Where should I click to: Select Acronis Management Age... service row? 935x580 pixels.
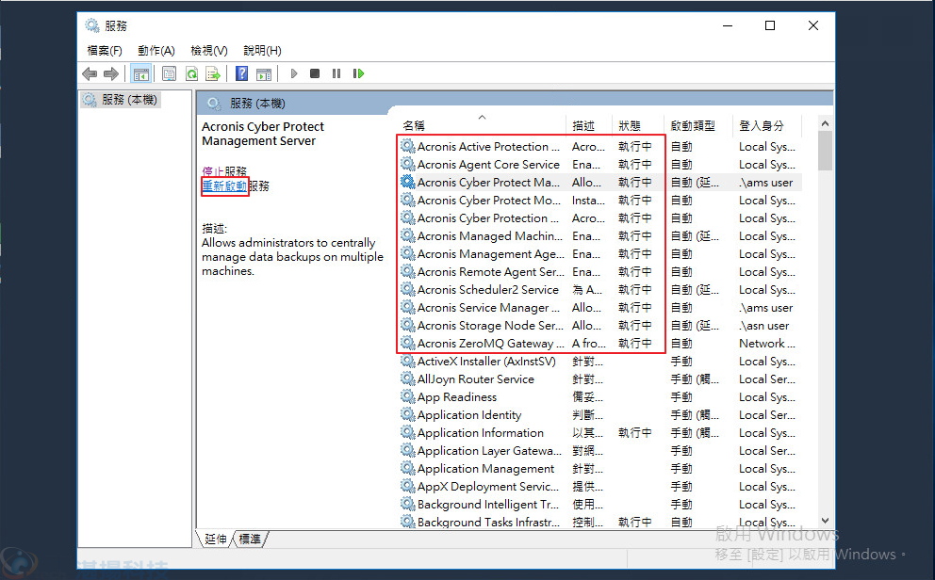tap(600, 253)
